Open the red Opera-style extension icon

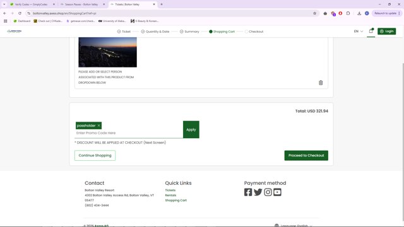[340, 13]
